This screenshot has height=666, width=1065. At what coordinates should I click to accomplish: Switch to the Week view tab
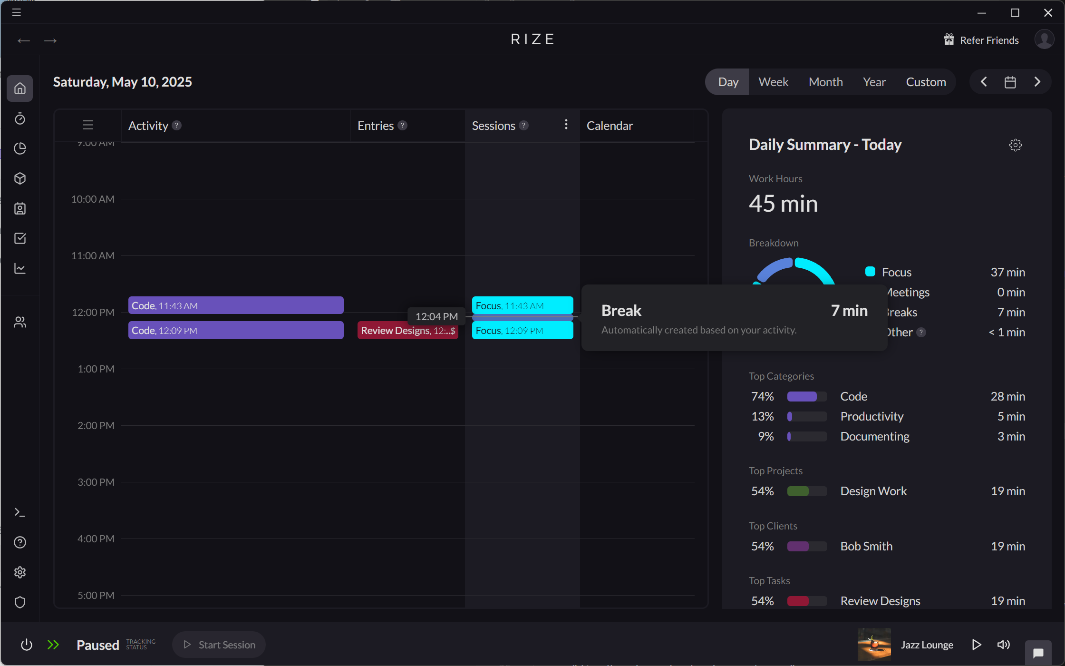coord(773,82)
